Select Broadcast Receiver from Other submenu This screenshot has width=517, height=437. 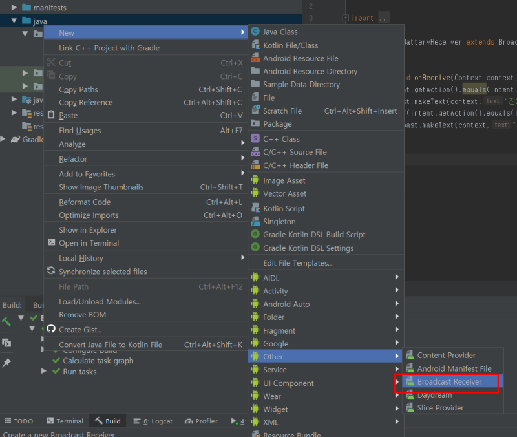(x=449, y=381)
